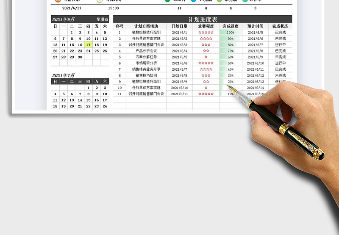
Task: Click 任务具体方案实施 in row 2
Action: click(146, 39)
